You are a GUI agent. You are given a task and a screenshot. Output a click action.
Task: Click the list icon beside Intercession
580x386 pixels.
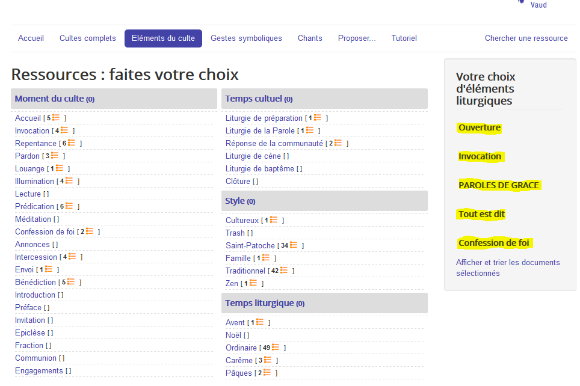(72, 257)
